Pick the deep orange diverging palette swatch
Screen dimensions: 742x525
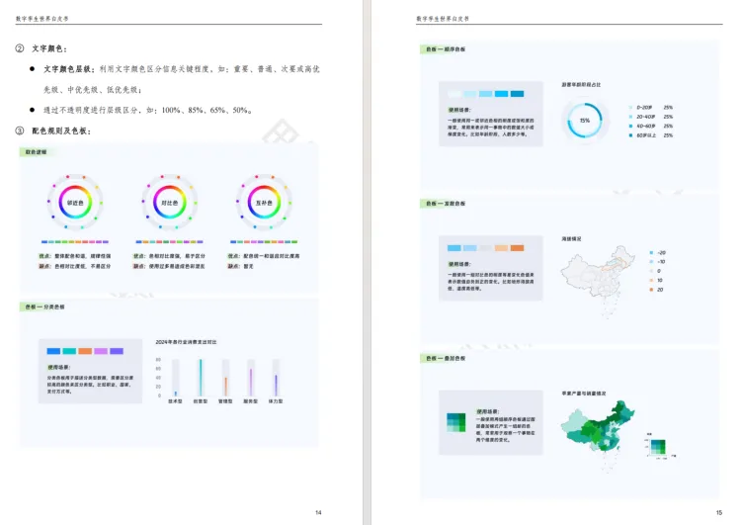pyautogui.click(x=517, y=248)
